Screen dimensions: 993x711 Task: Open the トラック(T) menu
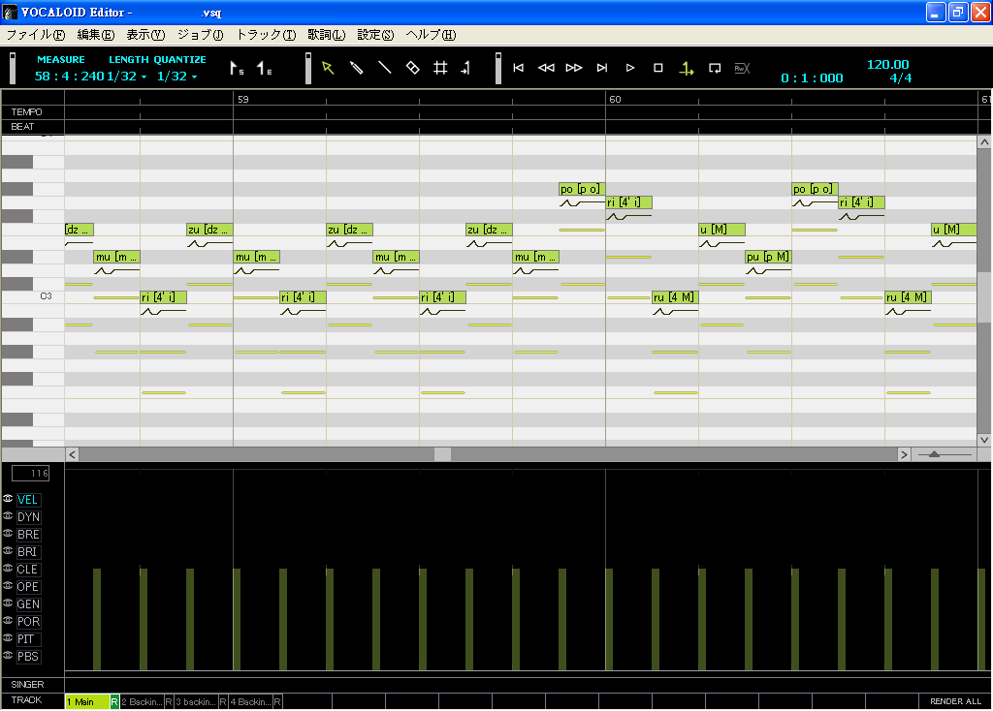click(266, 35)
